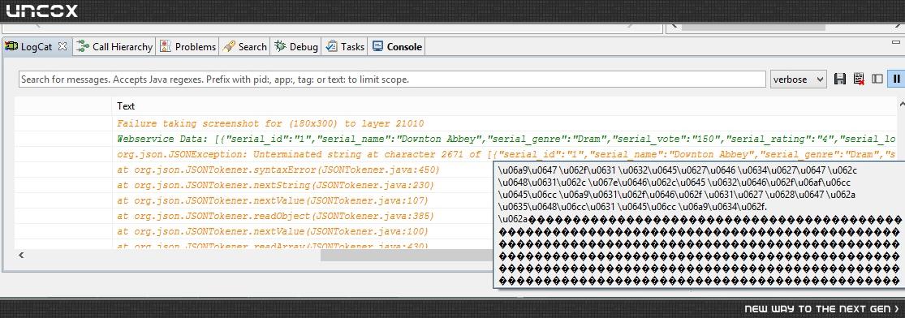
Task: Click 'New way to the next gen' link
Action: [821, 309]
